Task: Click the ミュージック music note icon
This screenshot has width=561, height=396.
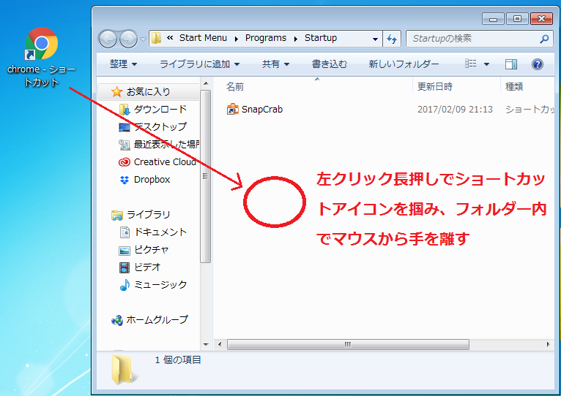Action: [125, 285]
